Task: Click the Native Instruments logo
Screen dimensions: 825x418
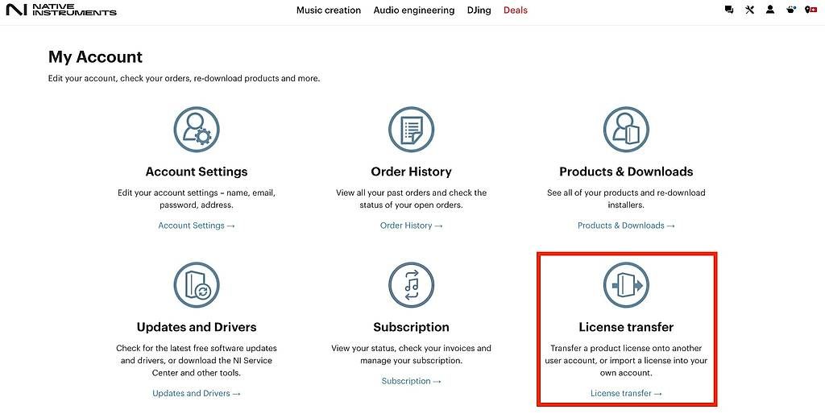Action: tap(61, 10)
